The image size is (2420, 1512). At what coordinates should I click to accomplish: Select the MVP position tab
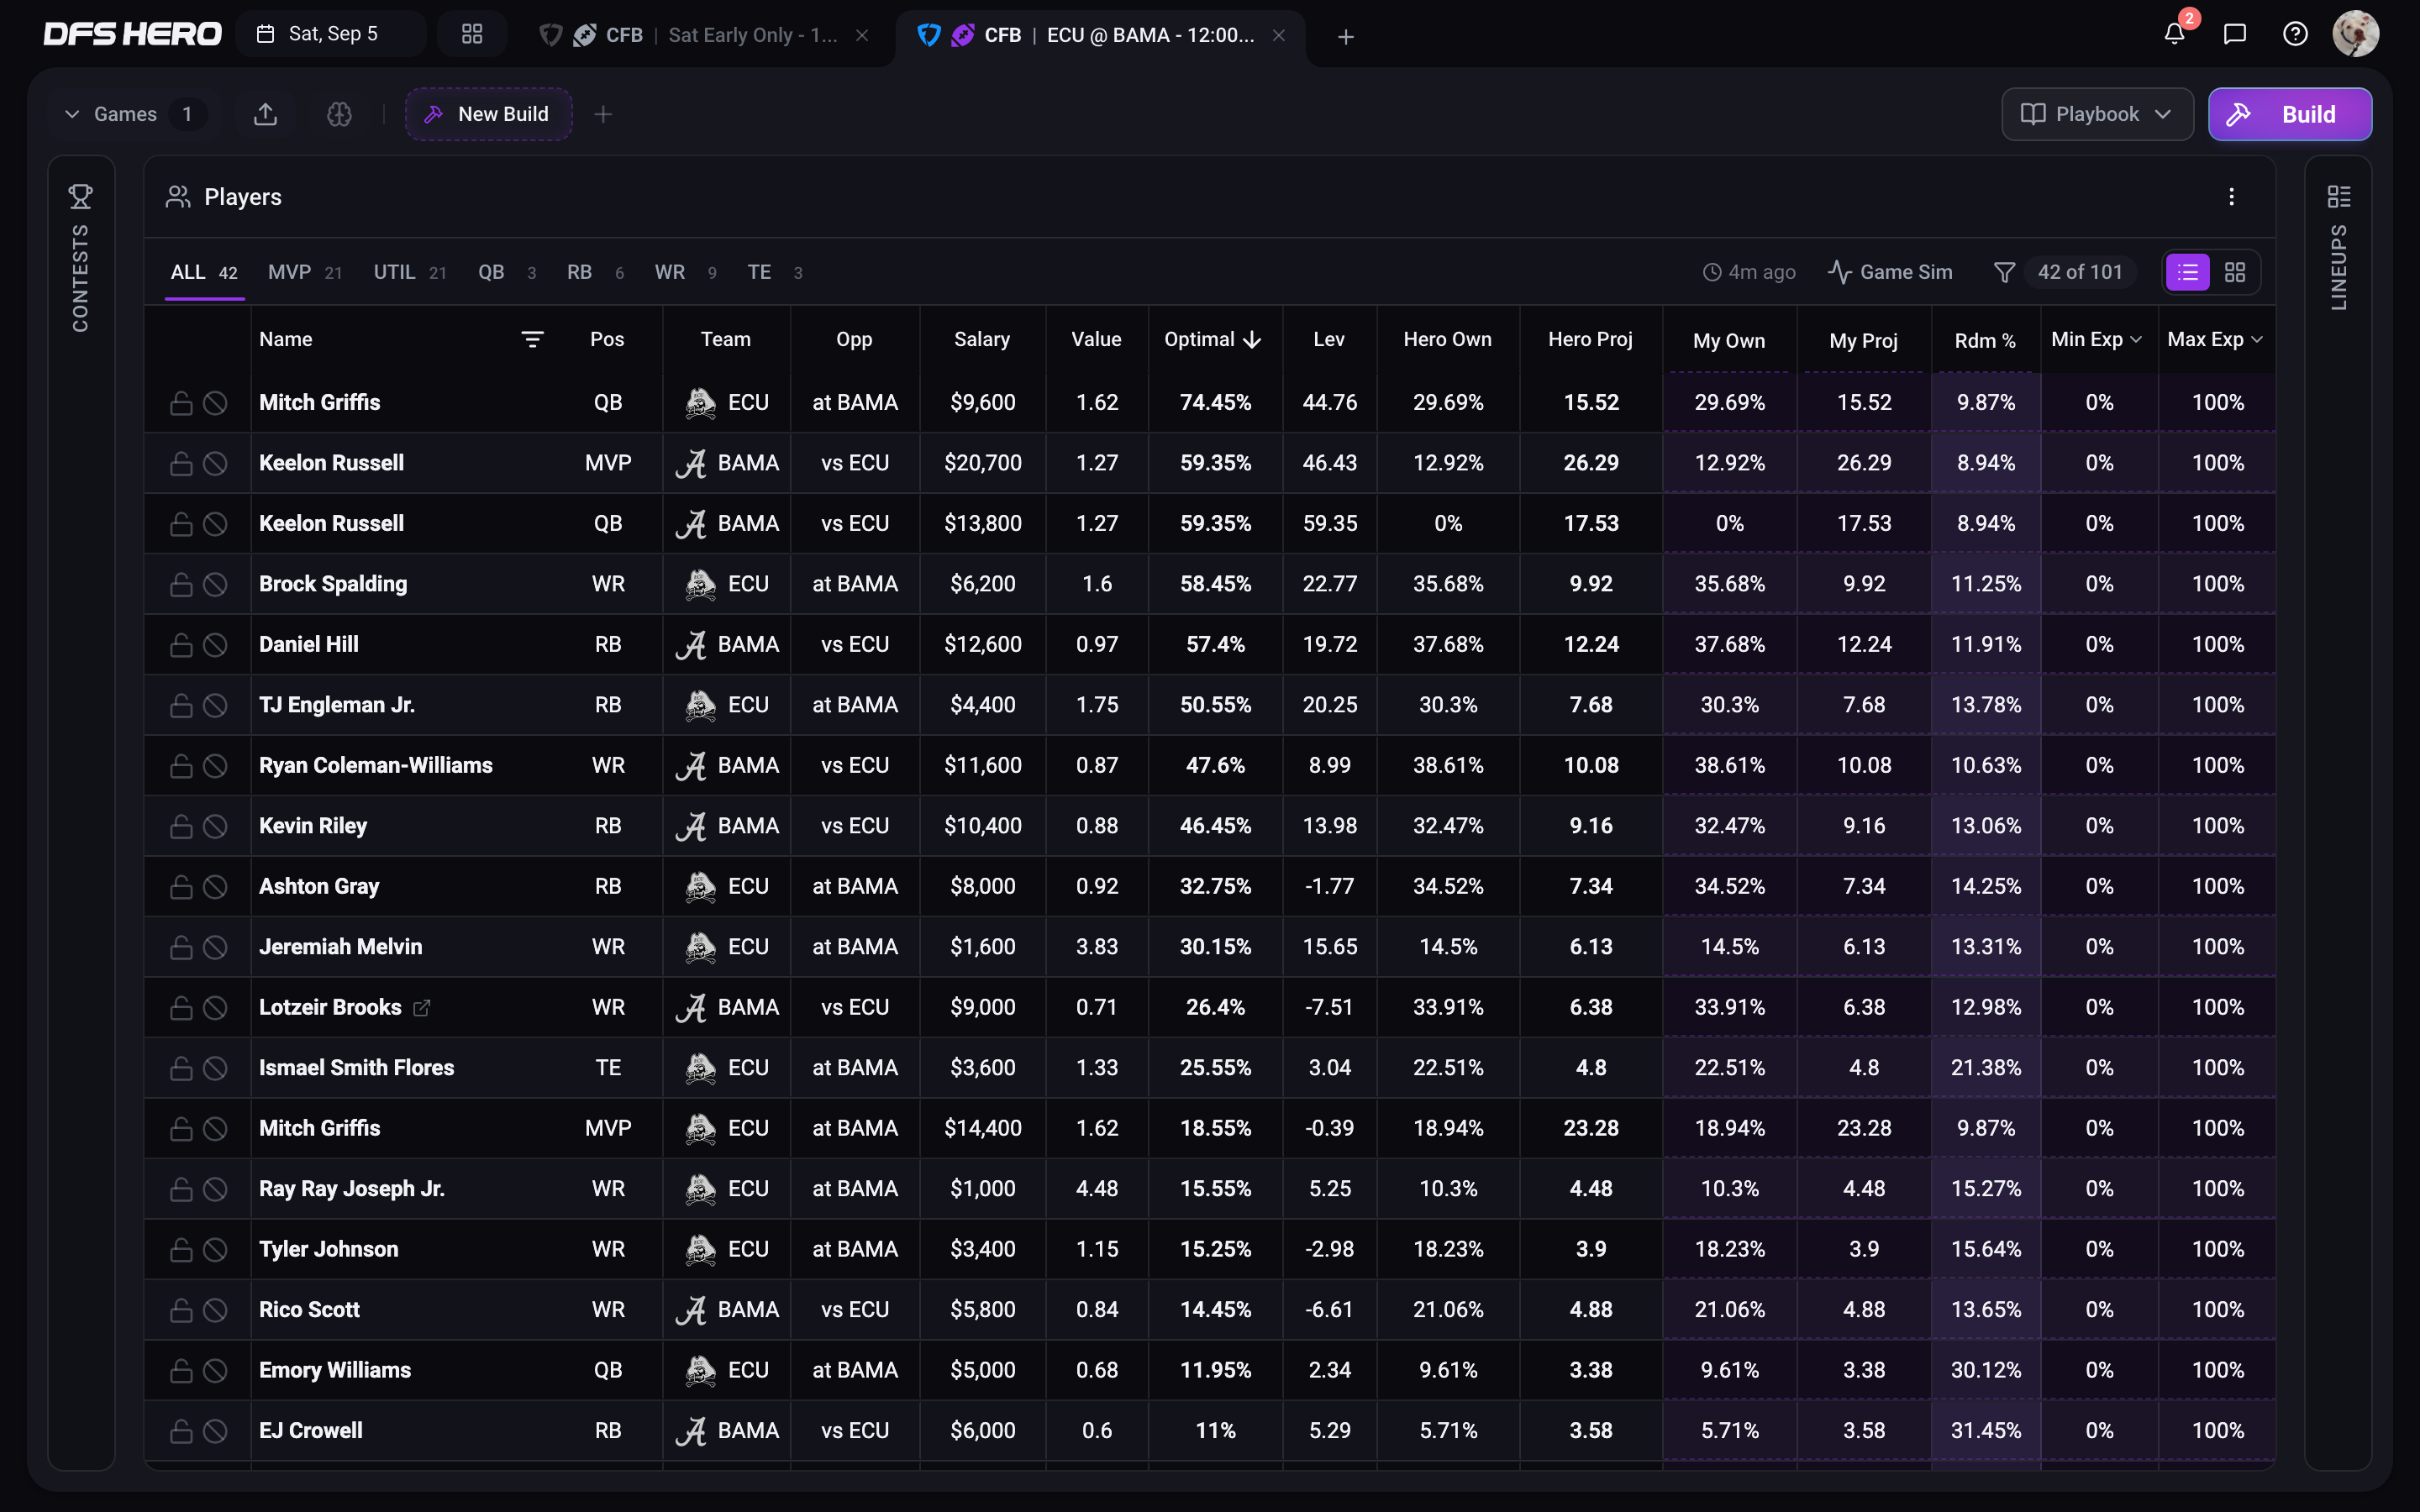tap(304, 272)
